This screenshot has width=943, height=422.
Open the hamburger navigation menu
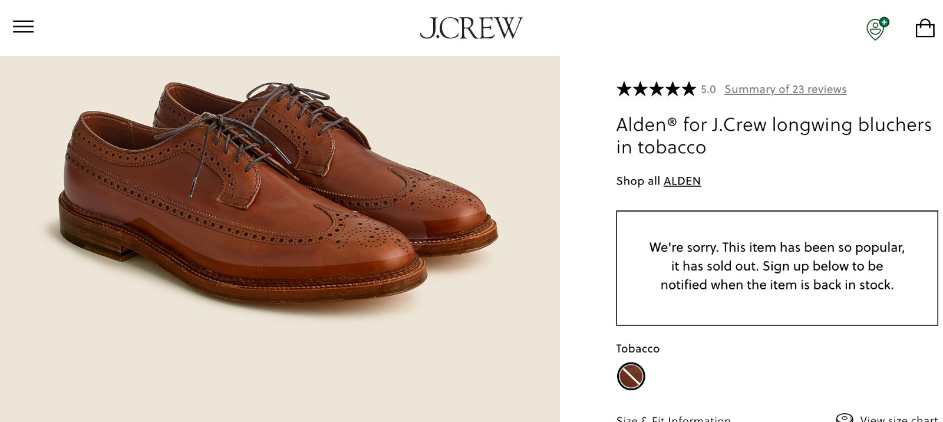(23, 27)
